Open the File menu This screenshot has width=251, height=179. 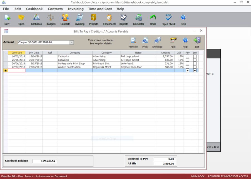(x=6, y=9)
